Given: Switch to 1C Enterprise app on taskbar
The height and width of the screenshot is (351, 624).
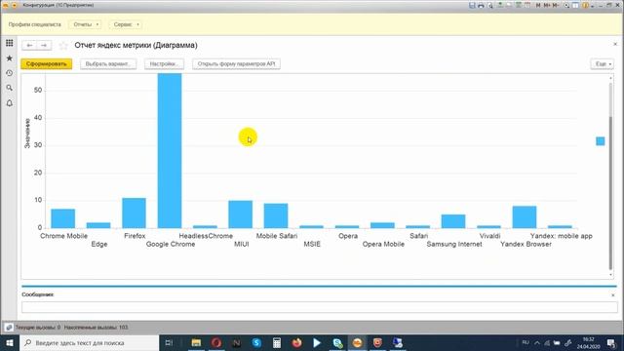Looking at the screenshot, I should click(358, 342).
